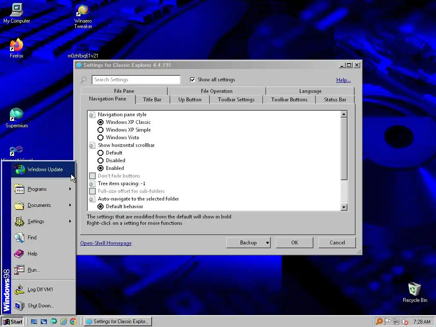Select the Windows XP Classic radio option
The height and width of the screenshot is (327, 436).
(x=100, y=122)
